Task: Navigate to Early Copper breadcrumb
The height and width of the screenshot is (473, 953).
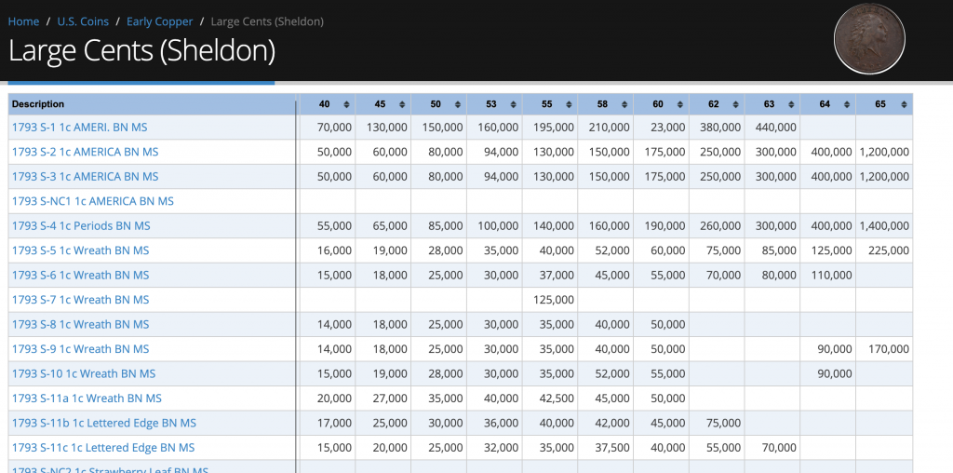Action: pyautogui.click(x=160, y=21)
